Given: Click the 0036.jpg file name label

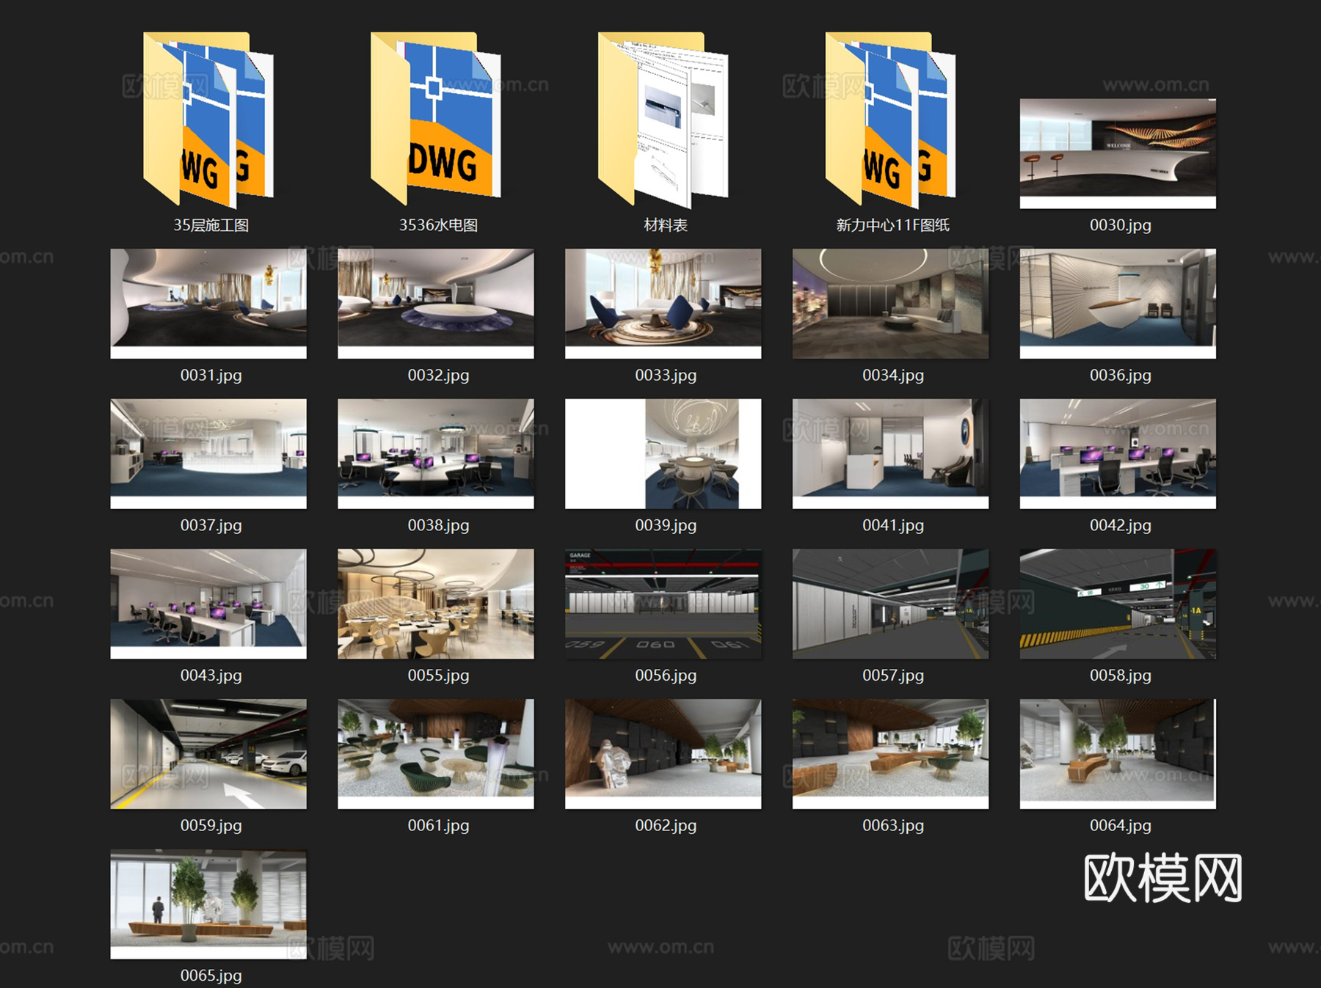Looking at the screenshot, I should tap(1121, 376).
